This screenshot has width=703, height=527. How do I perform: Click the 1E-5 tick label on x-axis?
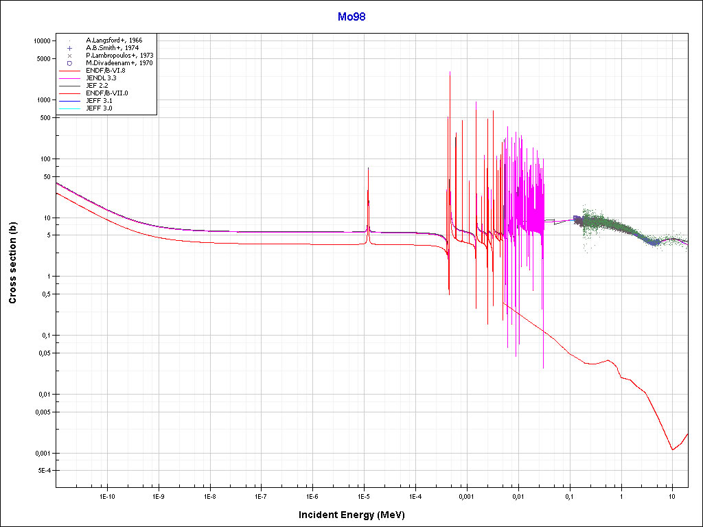[364, 495]
